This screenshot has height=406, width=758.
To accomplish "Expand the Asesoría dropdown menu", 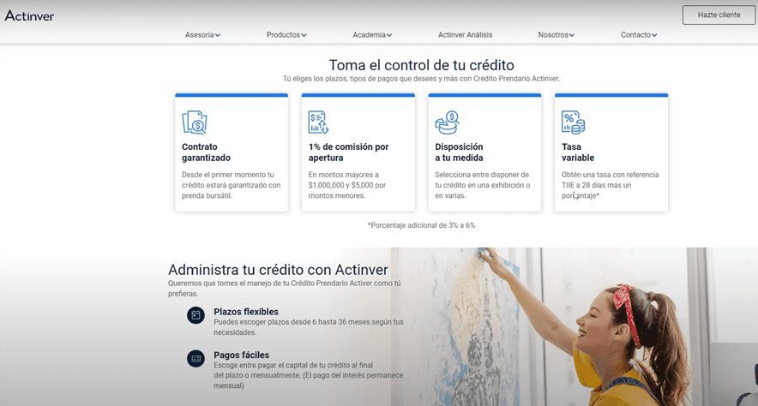I will (x=202, y=35).
